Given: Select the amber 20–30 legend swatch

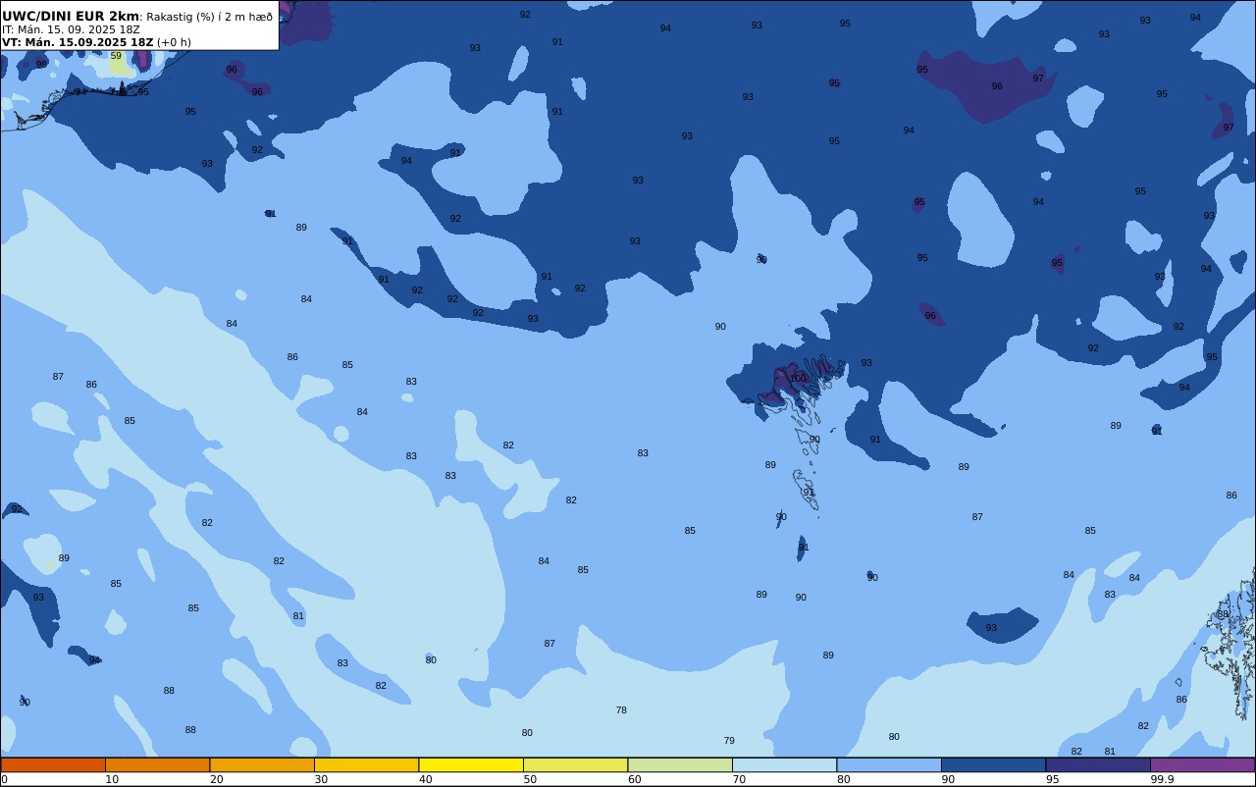Looking at the screenshot, I should click(x=262, y=764).
